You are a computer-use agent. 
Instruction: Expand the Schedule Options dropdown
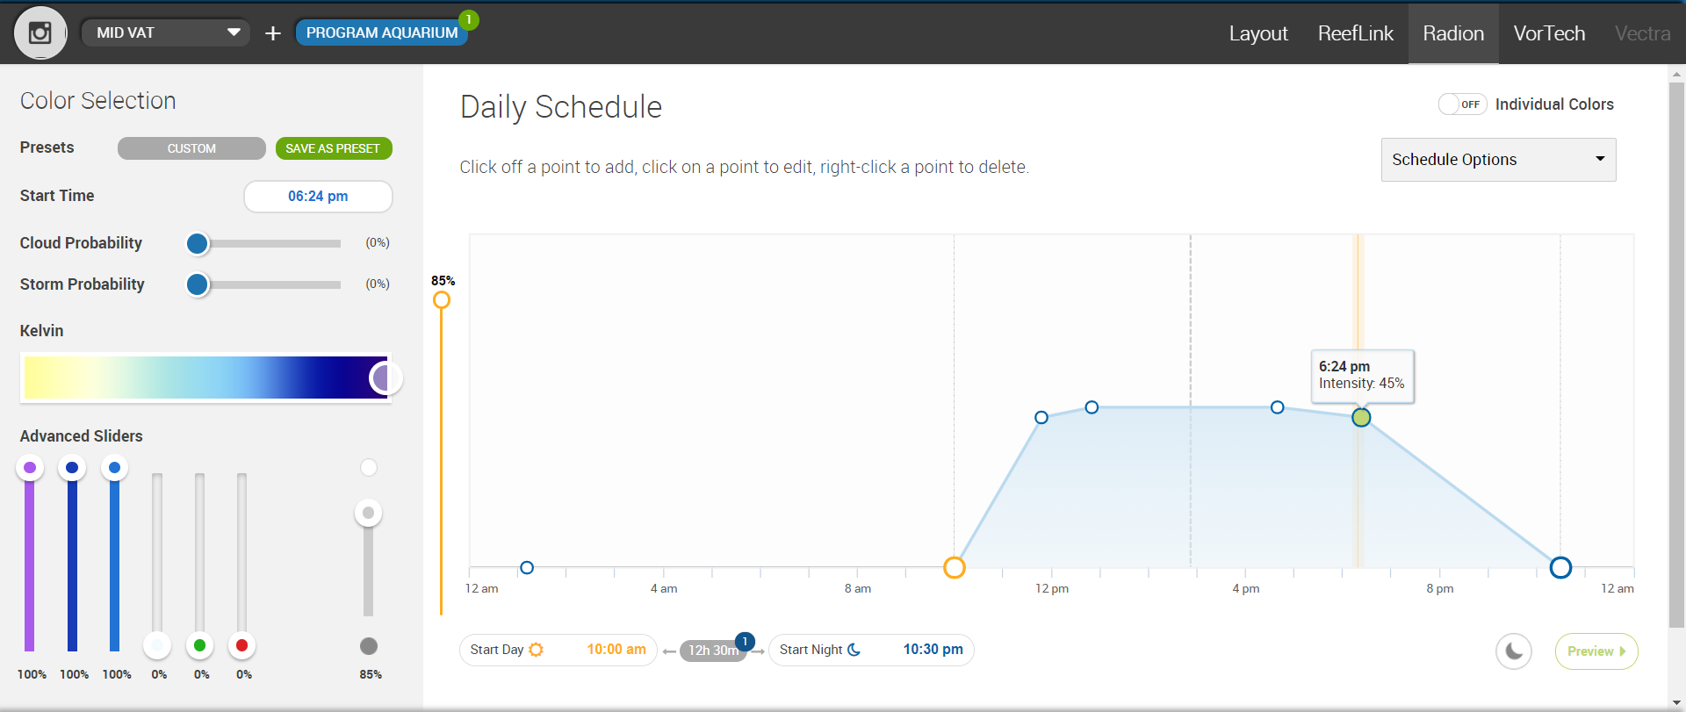(1498, 160)
